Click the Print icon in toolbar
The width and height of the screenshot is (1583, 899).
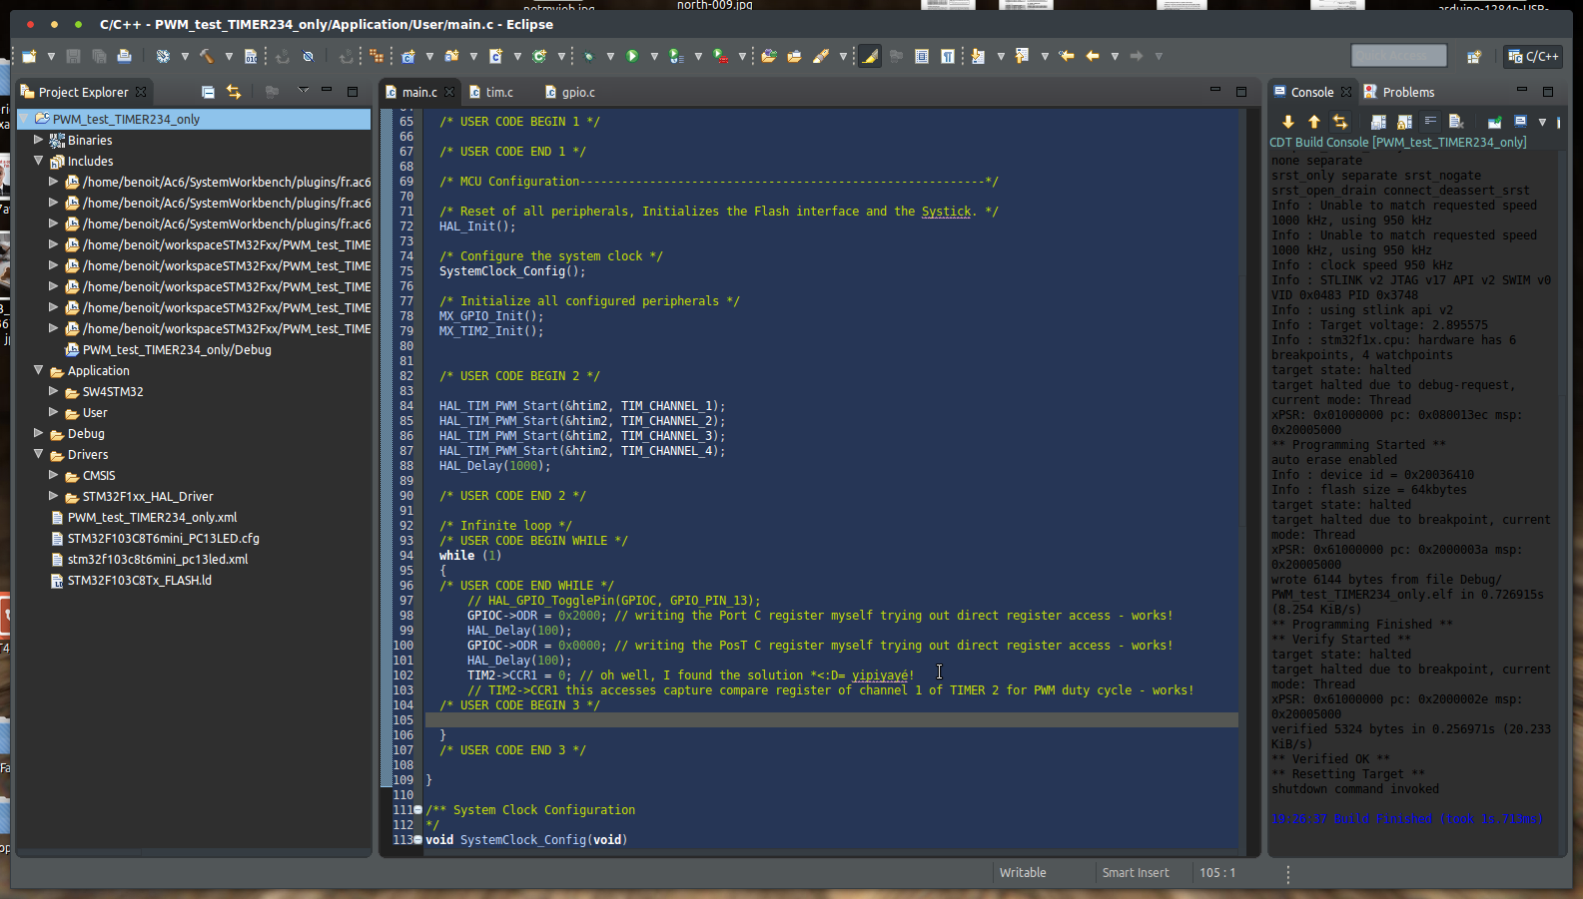pos(124,57)
